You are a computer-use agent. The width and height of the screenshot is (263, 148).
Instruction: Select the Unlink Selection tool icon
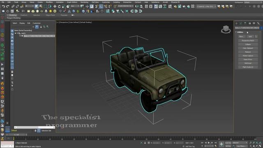[17, 7]
